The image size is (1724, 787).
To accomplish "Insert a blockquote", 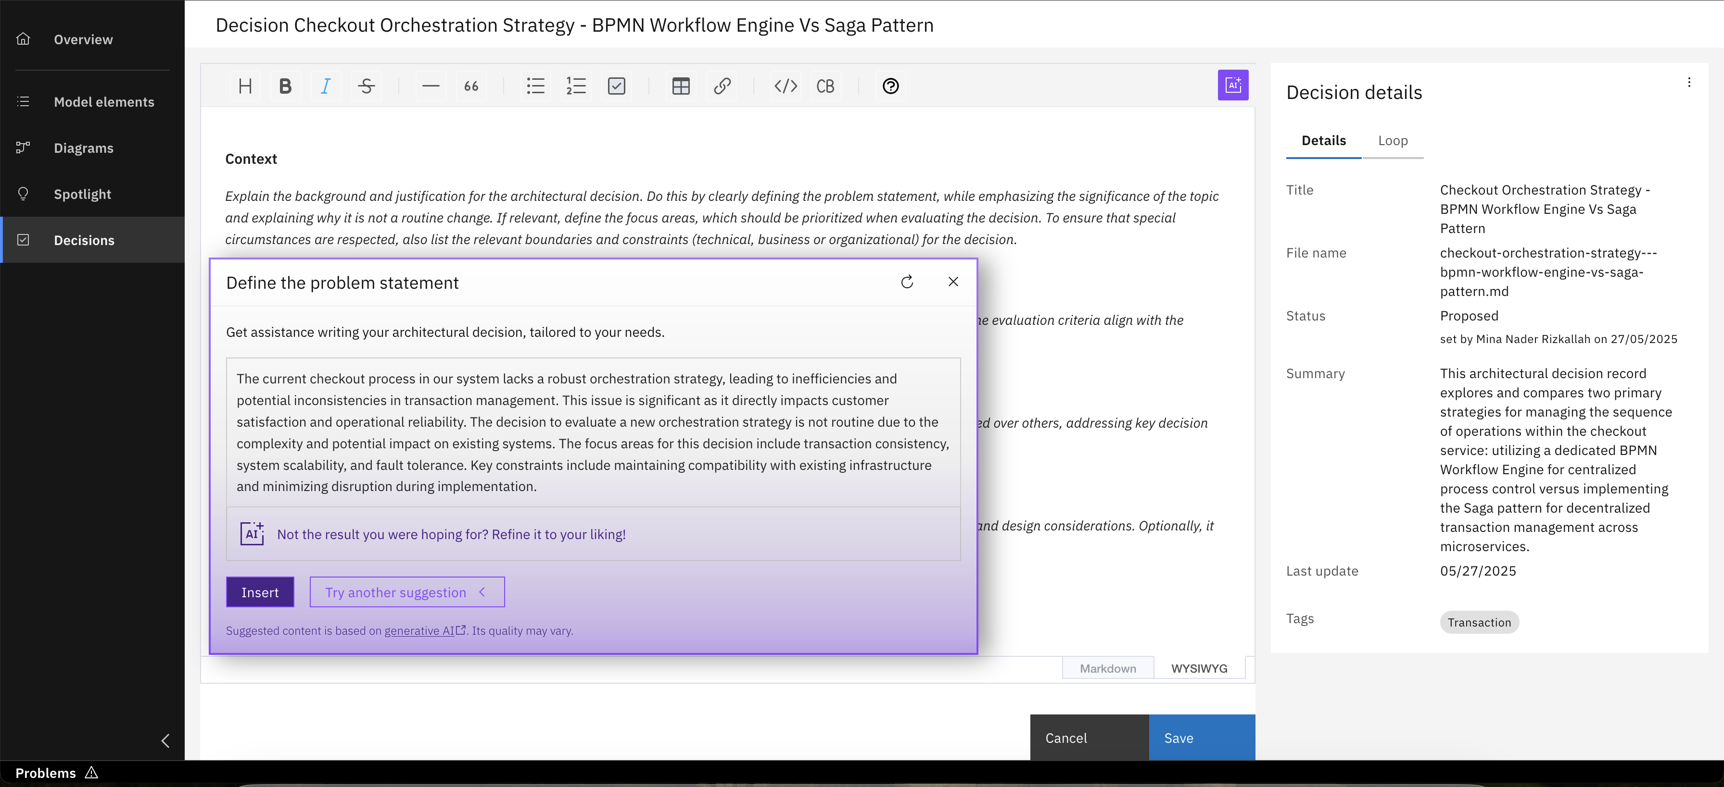I will click(471, 86).
